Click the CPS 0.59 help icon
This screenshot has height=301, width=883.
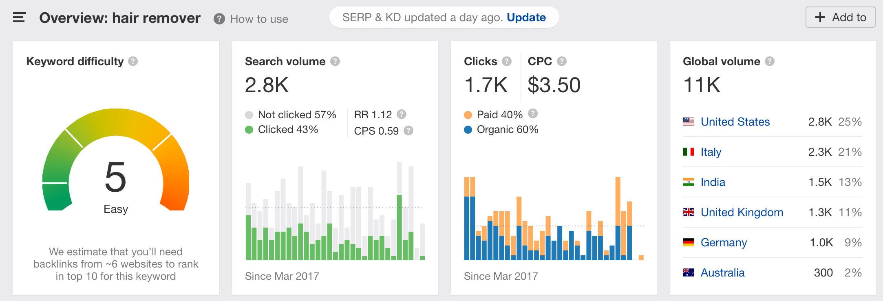pyautogui.click(x=408, y=131)
